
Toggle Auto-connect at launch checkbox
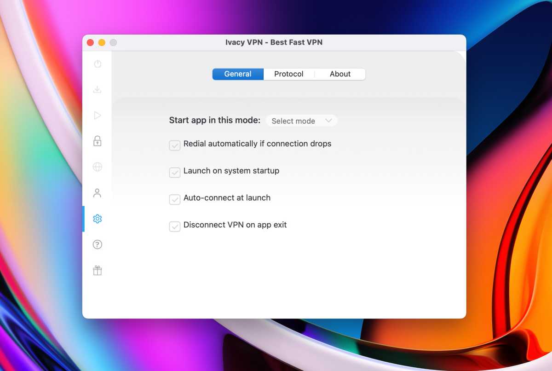[175, 199]
